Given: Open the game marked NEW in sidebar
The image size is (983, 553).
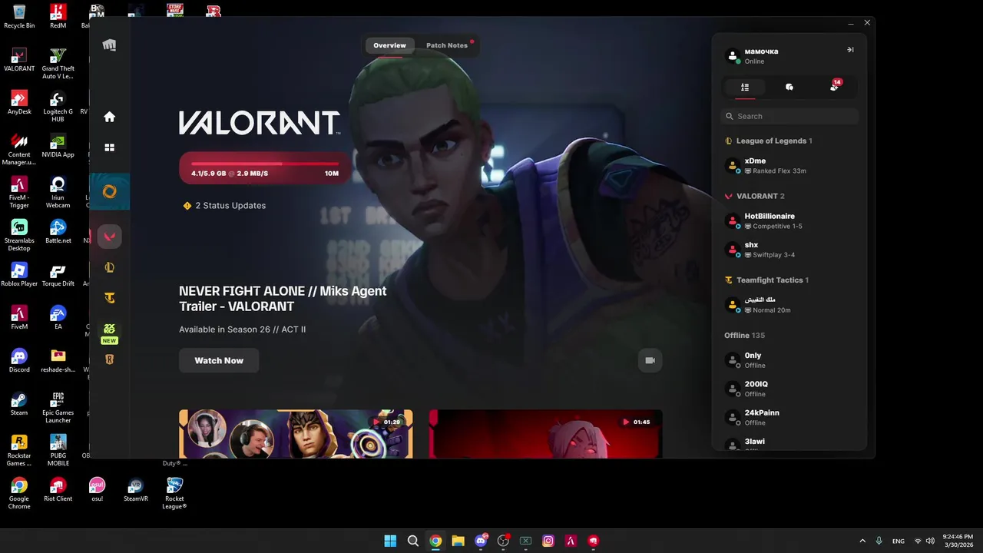Looking at the screenshot, I should click(110, 333).
